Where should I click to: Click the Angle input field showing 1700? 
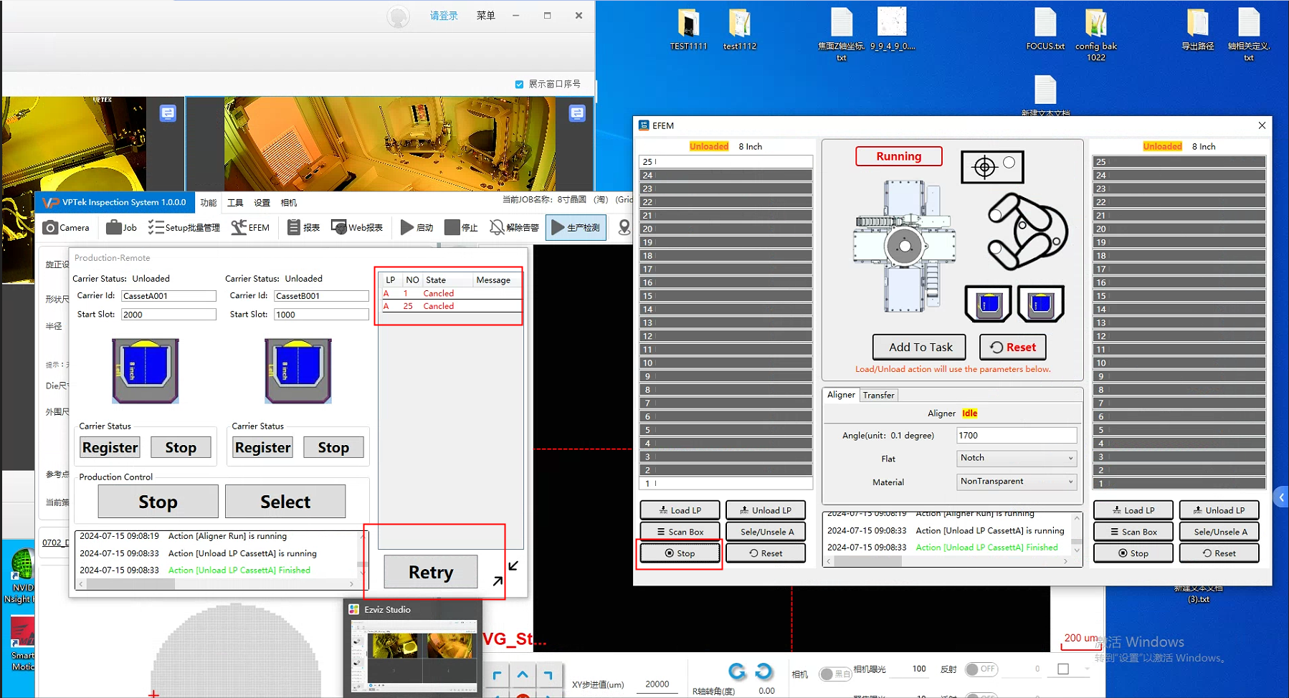[x=1017, y=436]
